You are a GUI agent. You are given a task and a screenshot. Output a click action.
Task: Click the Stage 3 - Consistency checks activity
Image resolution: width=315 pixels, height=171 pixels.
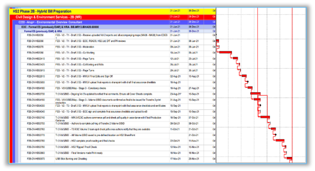[80, 88]
